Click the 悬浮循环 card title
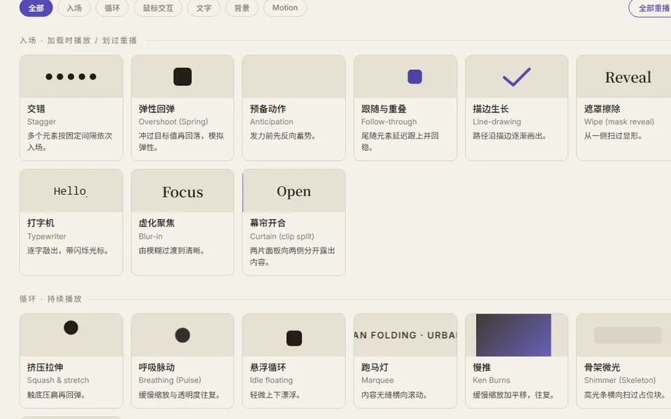This screenshot has width=671, height=419. coord(268,367)
